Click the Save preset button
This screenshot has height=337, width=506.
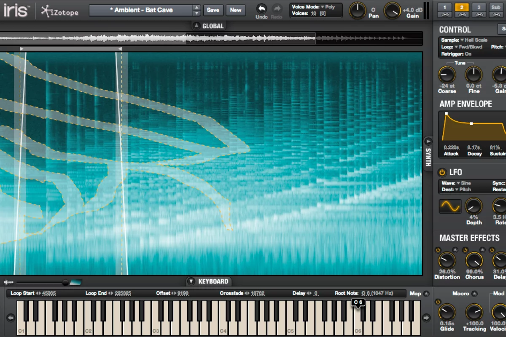point(213,10)
